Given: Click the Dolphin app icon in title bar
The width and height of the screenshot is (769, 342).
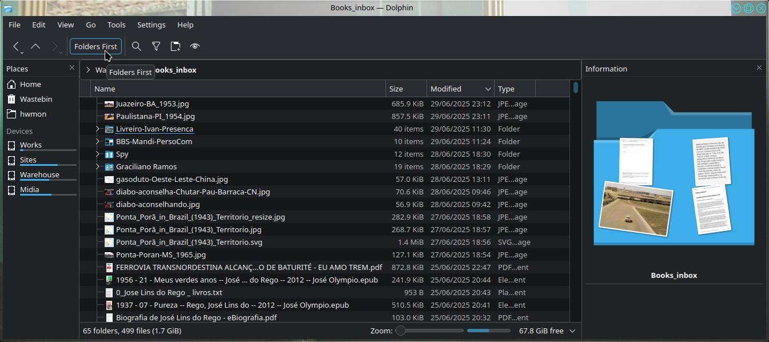Looking at the screenshot, I should click(x=8, y=7).
